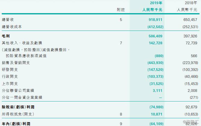Select the value 142,728
Image resolution: width=201 pixels, height=126 pixels.
tap(155, 43)
